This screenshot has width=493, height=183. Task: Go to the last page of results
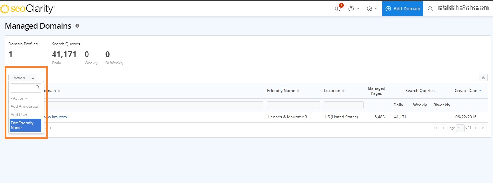483,128
